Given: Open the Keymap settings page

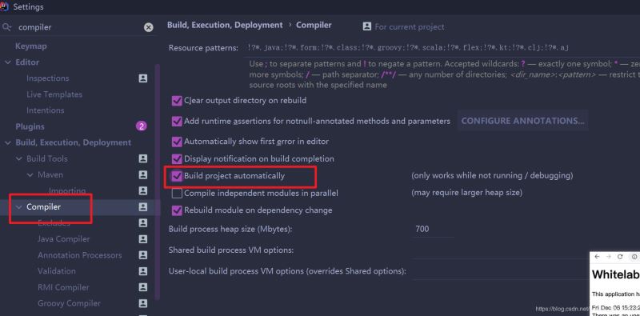Looking at the screenshot, I should (31, 46).
